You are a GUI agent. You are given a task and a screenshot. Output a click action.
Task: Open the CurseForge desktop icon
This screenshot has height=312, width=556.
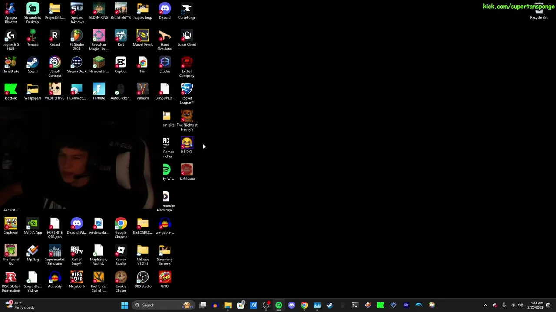coord(187,11)
